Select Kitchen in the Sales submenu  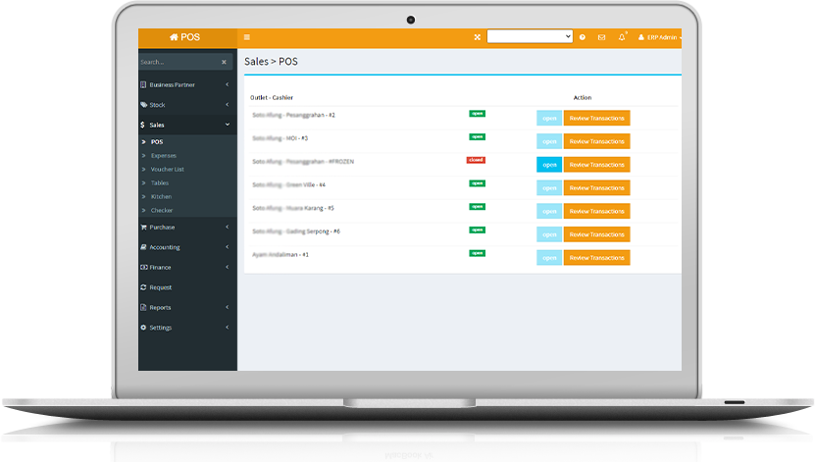click(161, 196)
